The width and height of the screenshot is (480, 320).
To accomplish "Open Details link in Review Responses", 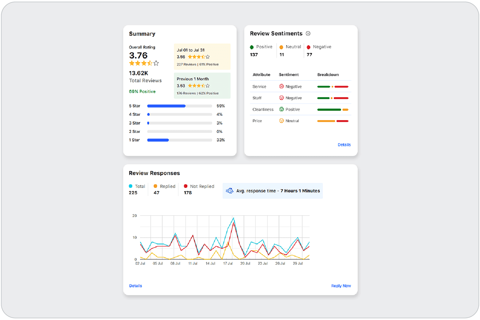I will tap(136, 286).
